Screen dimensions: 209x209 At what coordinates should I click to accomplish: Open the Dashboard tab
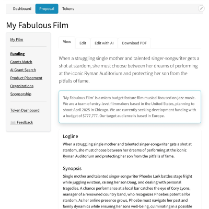pyautogui.click(x=22, y=9)
